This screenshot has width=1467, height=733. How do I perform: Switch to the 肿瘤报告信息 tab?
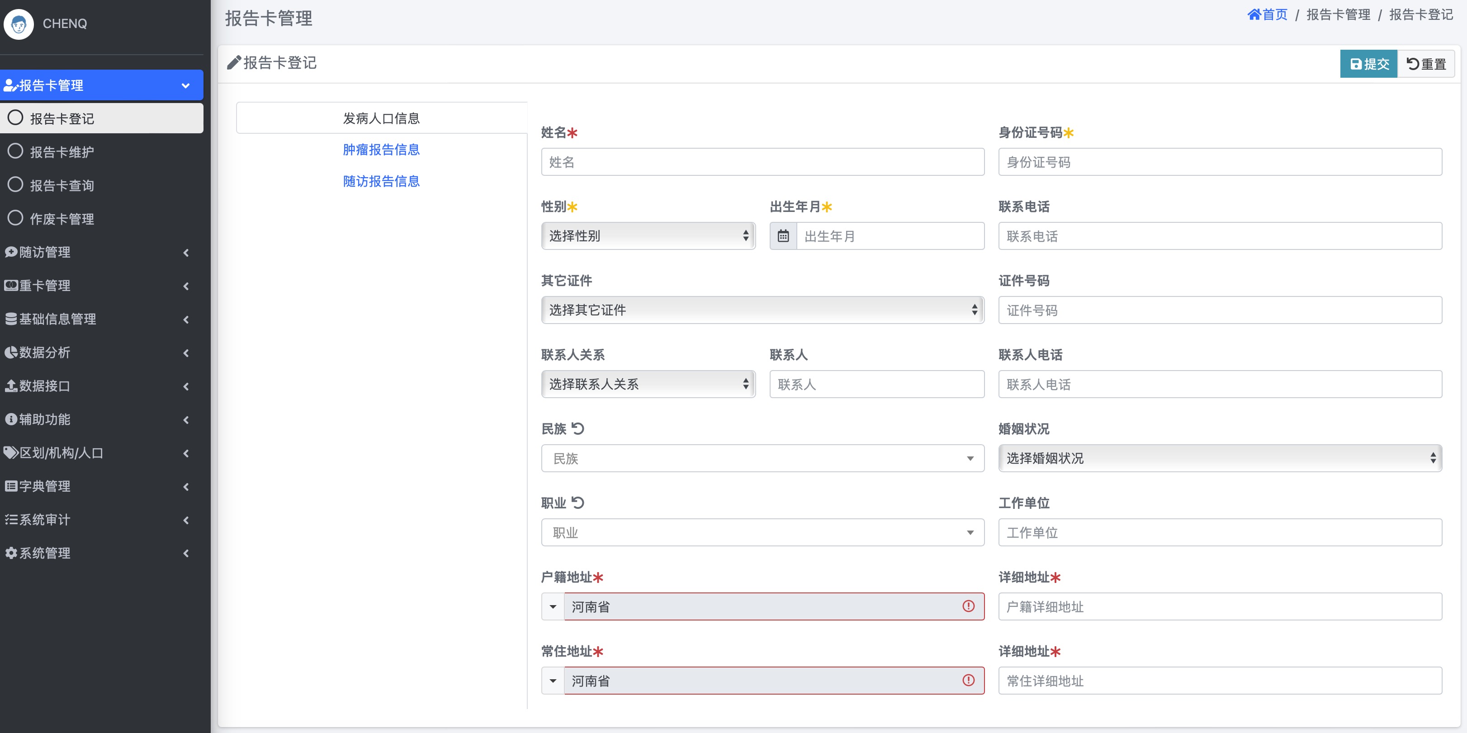pos(381,150)
